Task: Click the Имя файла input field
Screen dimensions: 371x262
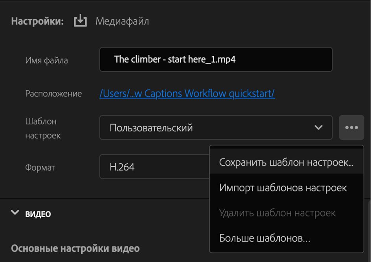Action: 215,59
